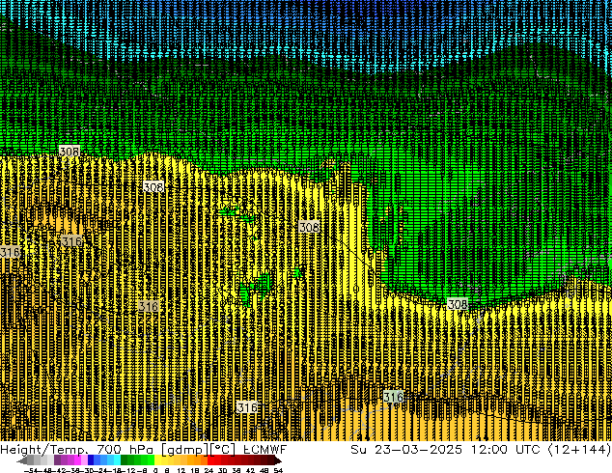The height and width of the screenshot is (473, 612).
Task: Click the 316 contour label with the greenish background
Action: tap(393, 397)
